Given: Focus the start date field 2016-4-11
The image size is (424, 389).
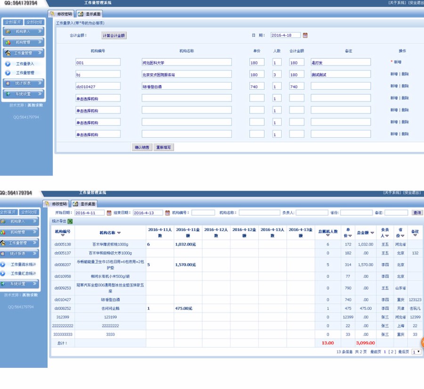Looking at the screenshot, I should tap(89, 213).
